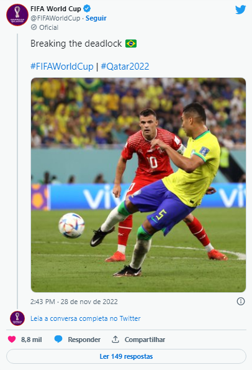
Task: Open the #Qatar2022 hashtag
Action: pyautogui.click(x=125, y=67)
